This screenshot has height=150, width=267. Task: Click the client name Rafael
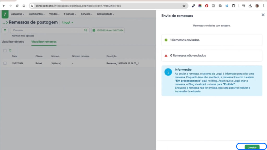39,63
